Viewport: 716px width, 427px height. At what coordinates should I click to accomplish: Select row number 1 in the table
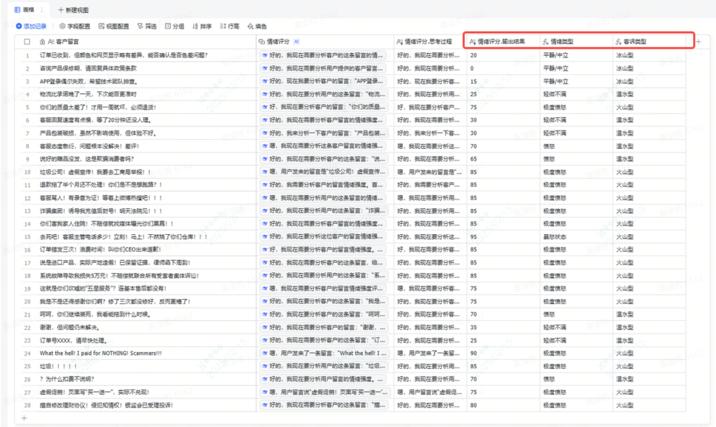pyautogui.click(x=27, y=55)
